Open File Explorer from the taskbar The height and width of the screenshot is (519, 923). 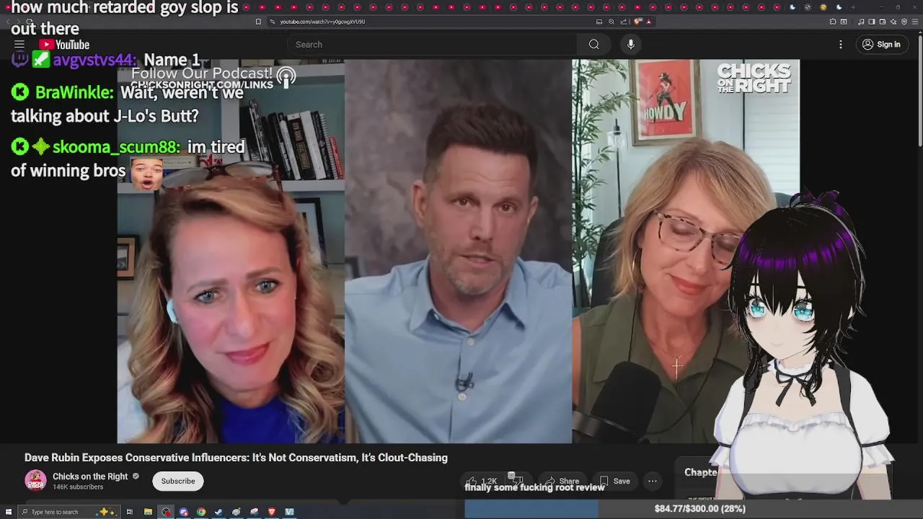coord(148,512)
